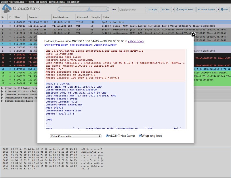Click hex dump row 0000
The width and height of the screenshot is (231, 178).
click(52, 149)
